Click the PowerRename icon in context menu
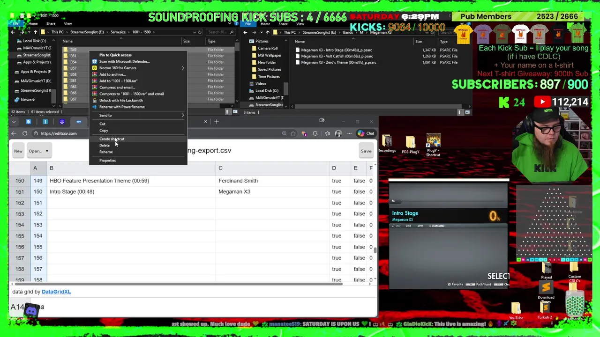Screen dimensions: 600x337 [x=94, y=107]
